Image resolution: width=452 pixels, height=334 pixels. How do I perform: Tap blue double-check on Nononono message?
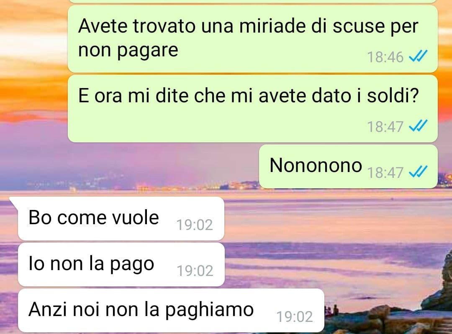click(x=418, y=172)
